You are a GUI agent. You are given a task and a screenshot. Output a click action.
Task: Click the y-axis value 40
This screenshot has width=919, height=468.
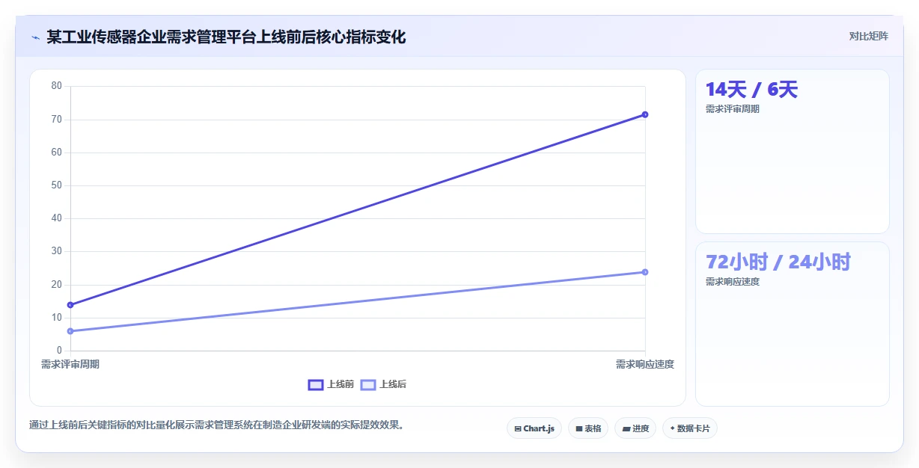click(56, 218)
